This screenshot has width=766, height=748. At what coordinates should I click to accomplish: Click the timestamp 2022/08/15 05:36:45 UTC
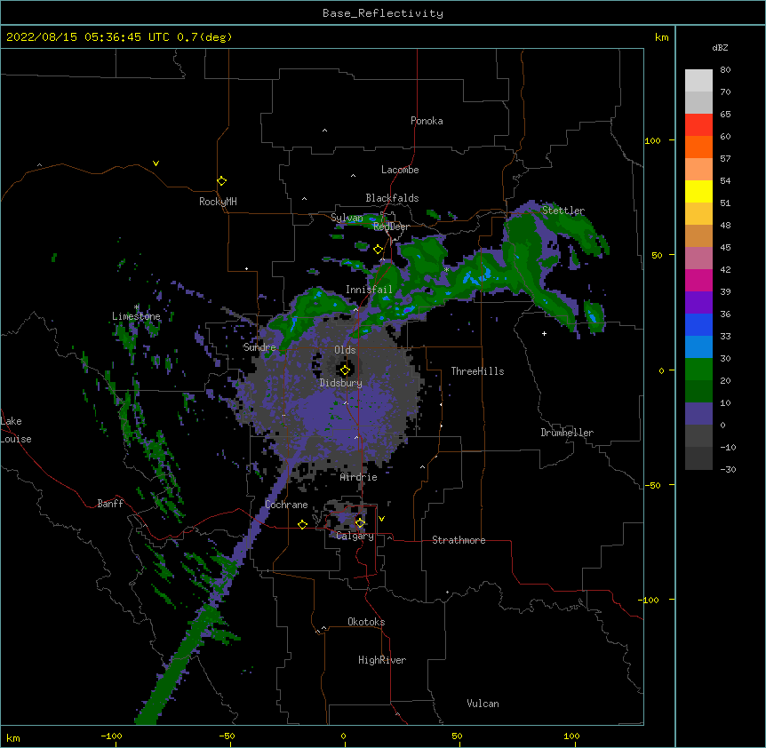pos(88,37)
